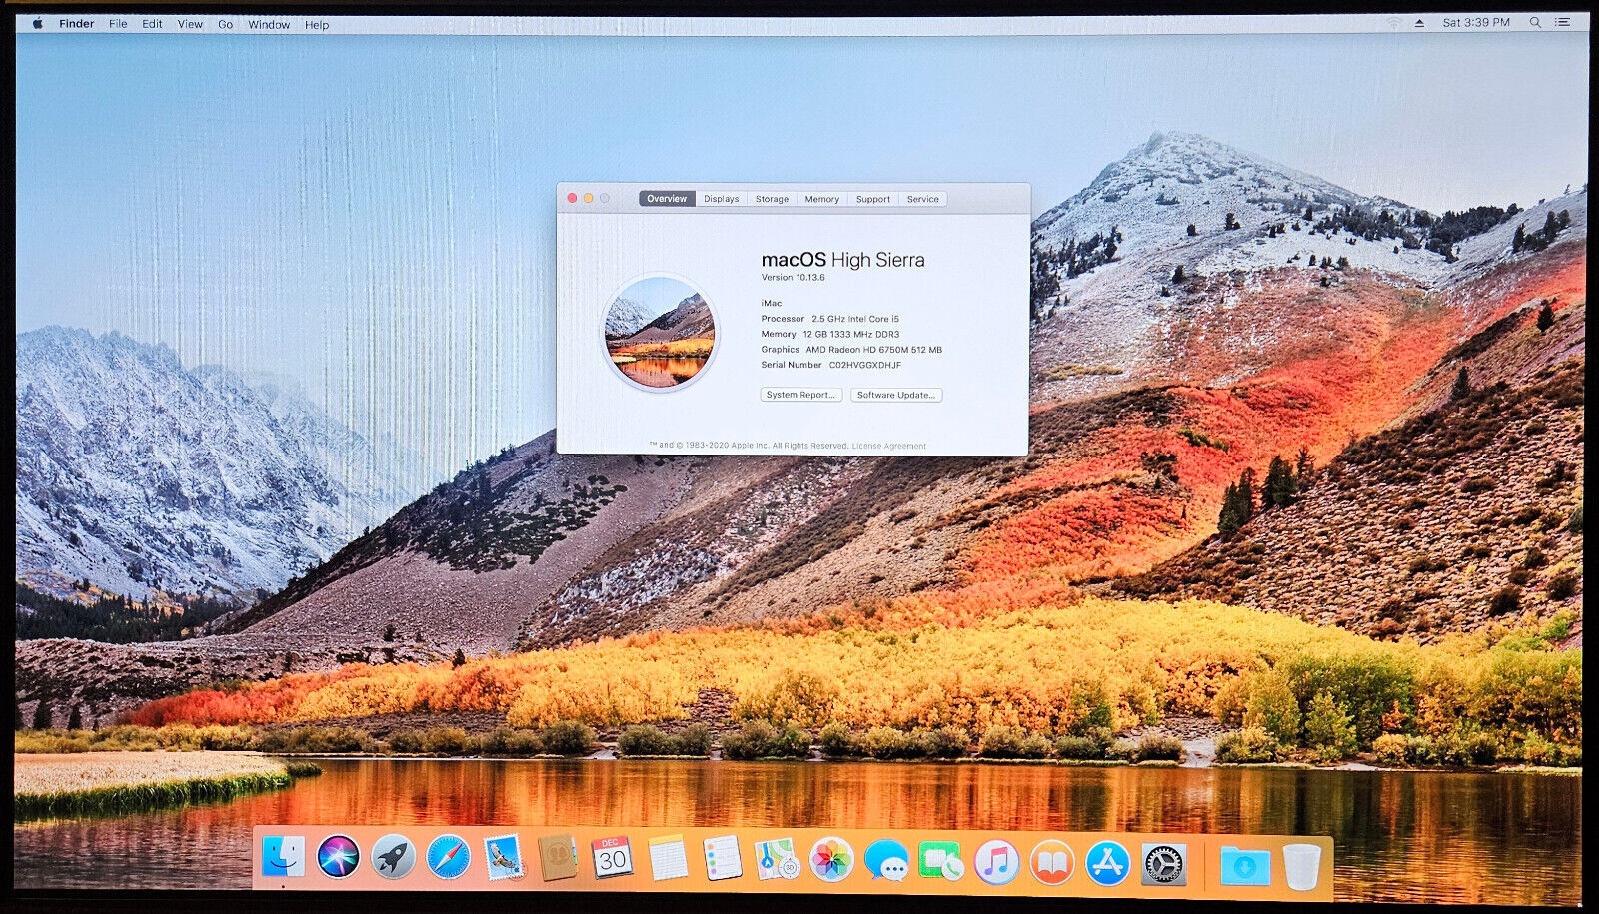Viewport: 1599px width, 914px height.
Task: Launch FaceTime from the Dock
Action: pyautogui.click(x=940, y=861)
